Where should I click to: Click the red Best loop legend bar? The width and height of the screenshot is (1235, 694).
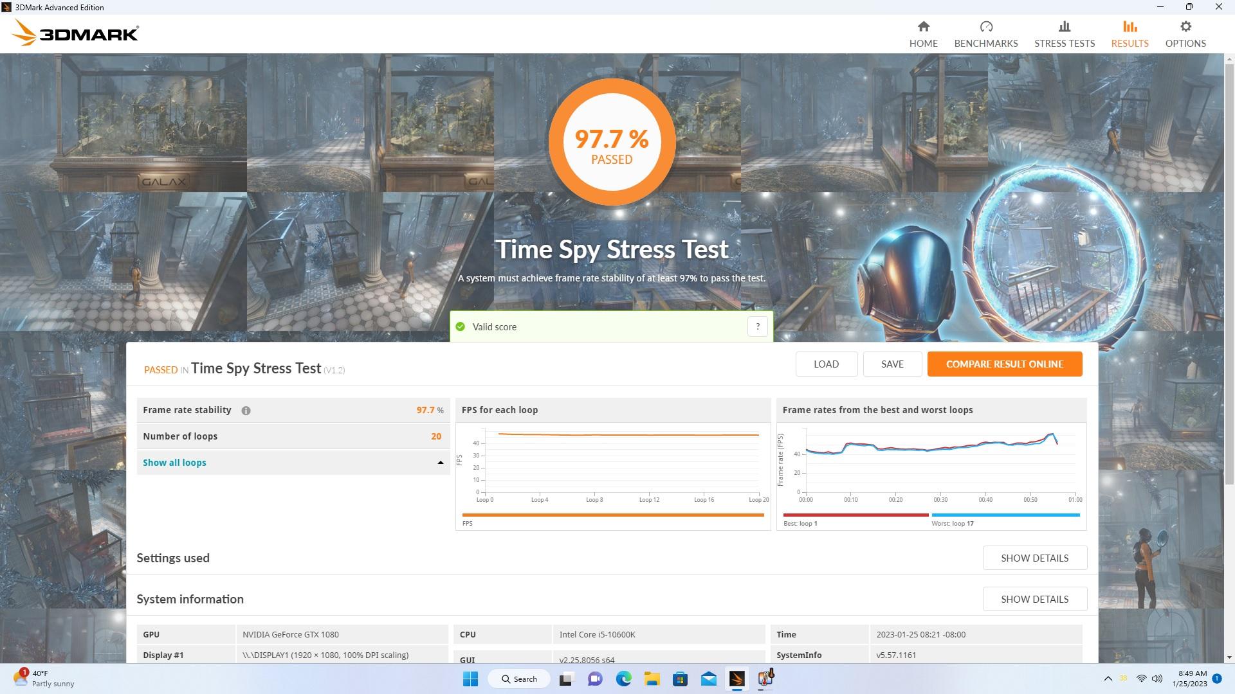click(855, 515)
